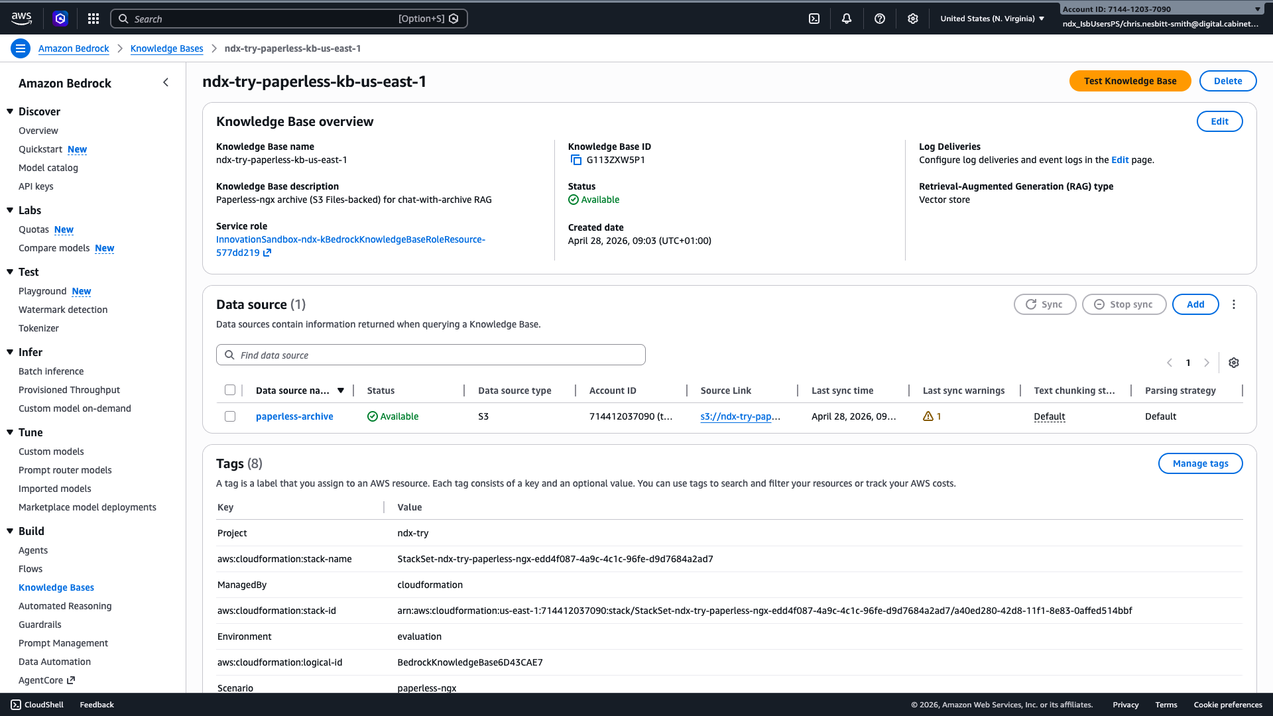Open Cookie preferences in footer
The image size is (1273, 716).
1227,705
